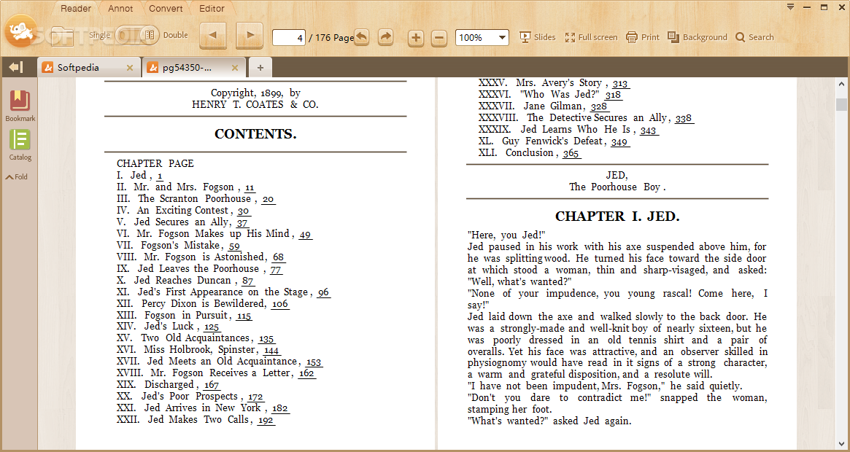Click the go-back (undo arrow) navigation icon
850x452 pixels.
[362, 37]
